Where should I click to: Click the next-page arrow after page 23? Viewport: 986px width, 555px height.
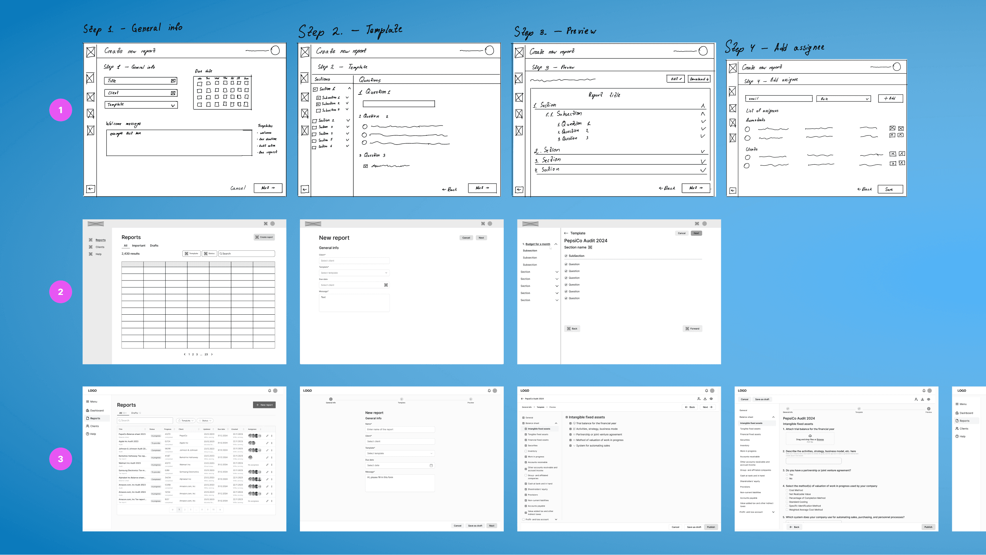pyautogui.click(x=212, y=354)
